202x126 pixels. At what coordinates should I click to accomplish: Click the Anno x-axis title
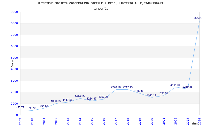point(196,123)
